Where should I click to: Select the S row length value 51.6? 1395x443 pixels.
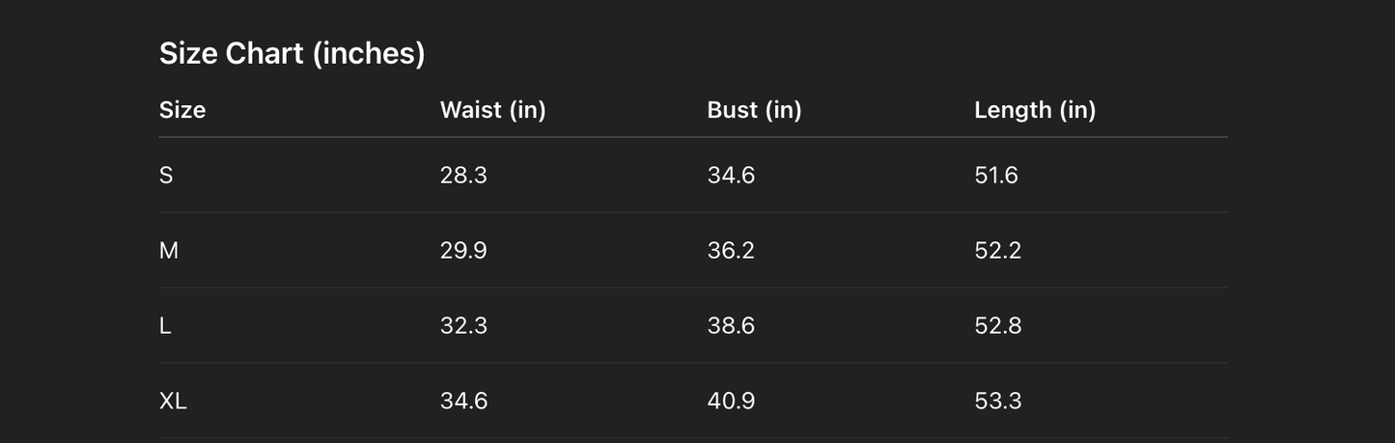(996, 176)
